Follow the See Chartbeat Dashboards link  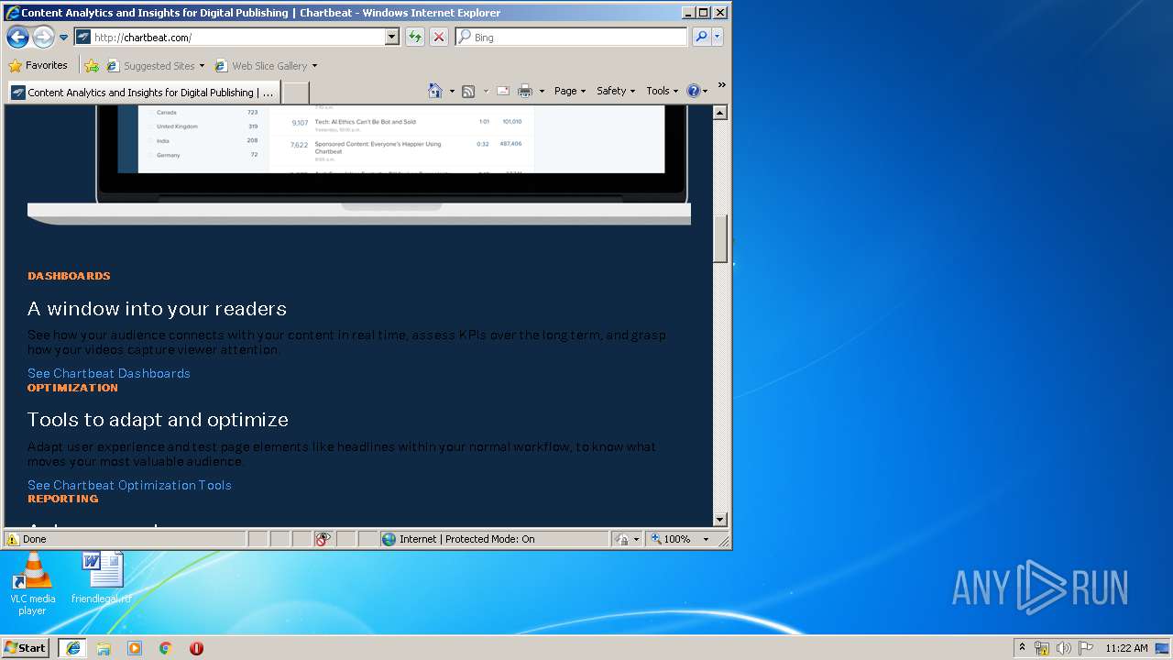click(109, 373)
